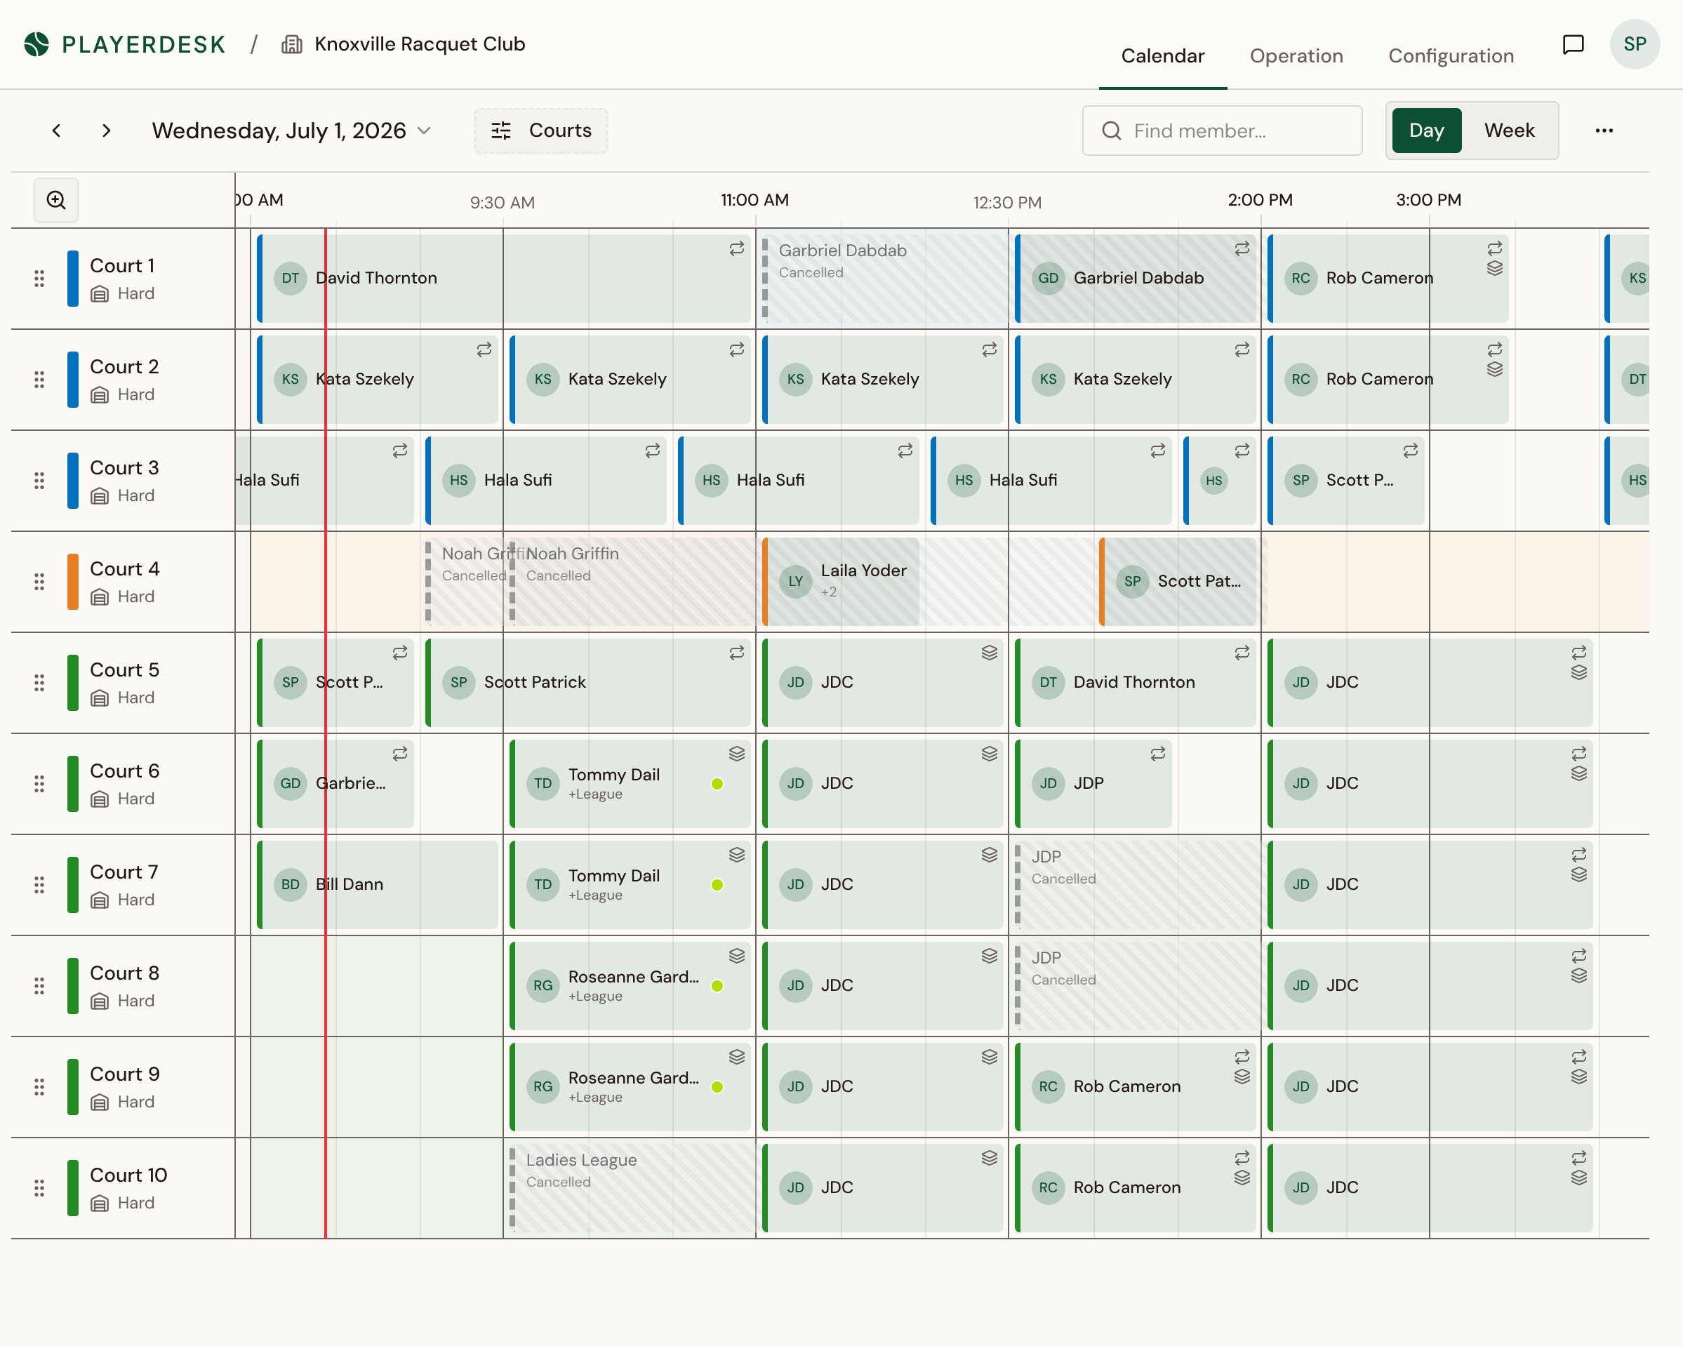
Task: Click the Court 1 blue color bar
Action: coord(72,279)
